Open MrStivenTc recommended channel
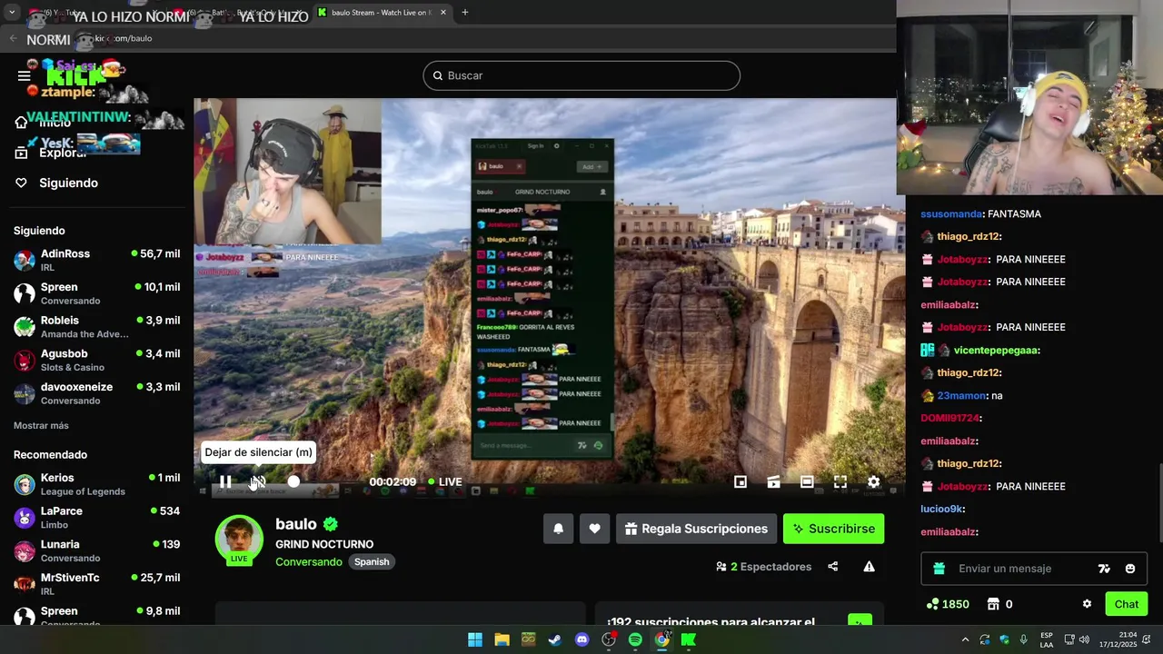Screen dimensions: 1163x654 coord(96,584)
